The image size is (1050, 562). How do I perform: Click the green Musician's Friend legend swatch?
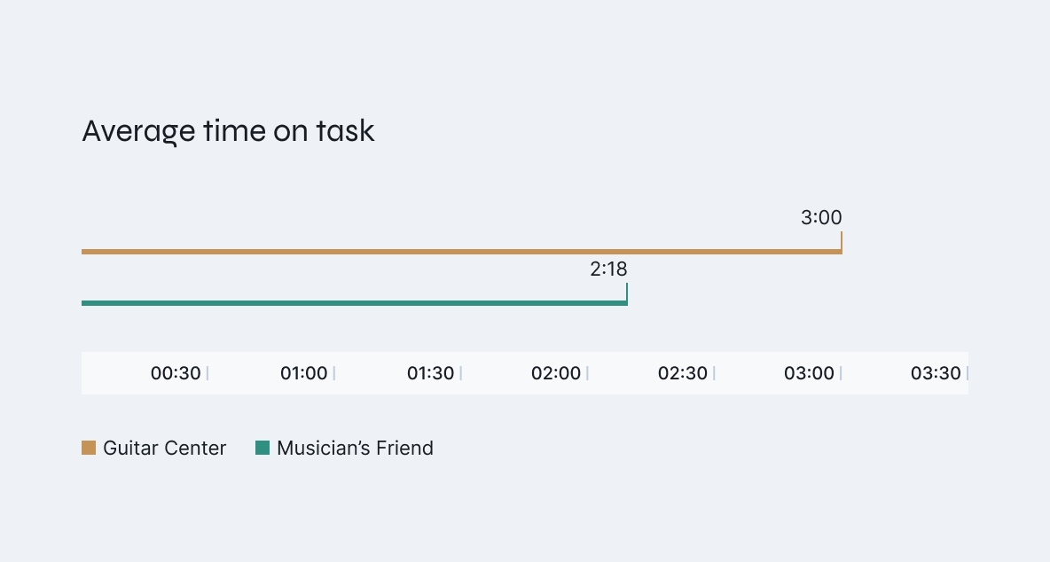click(x=262, y=448)
